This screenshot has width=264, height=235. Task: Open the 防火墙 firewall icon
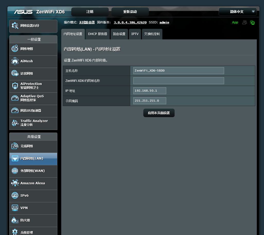coord(15,220)
